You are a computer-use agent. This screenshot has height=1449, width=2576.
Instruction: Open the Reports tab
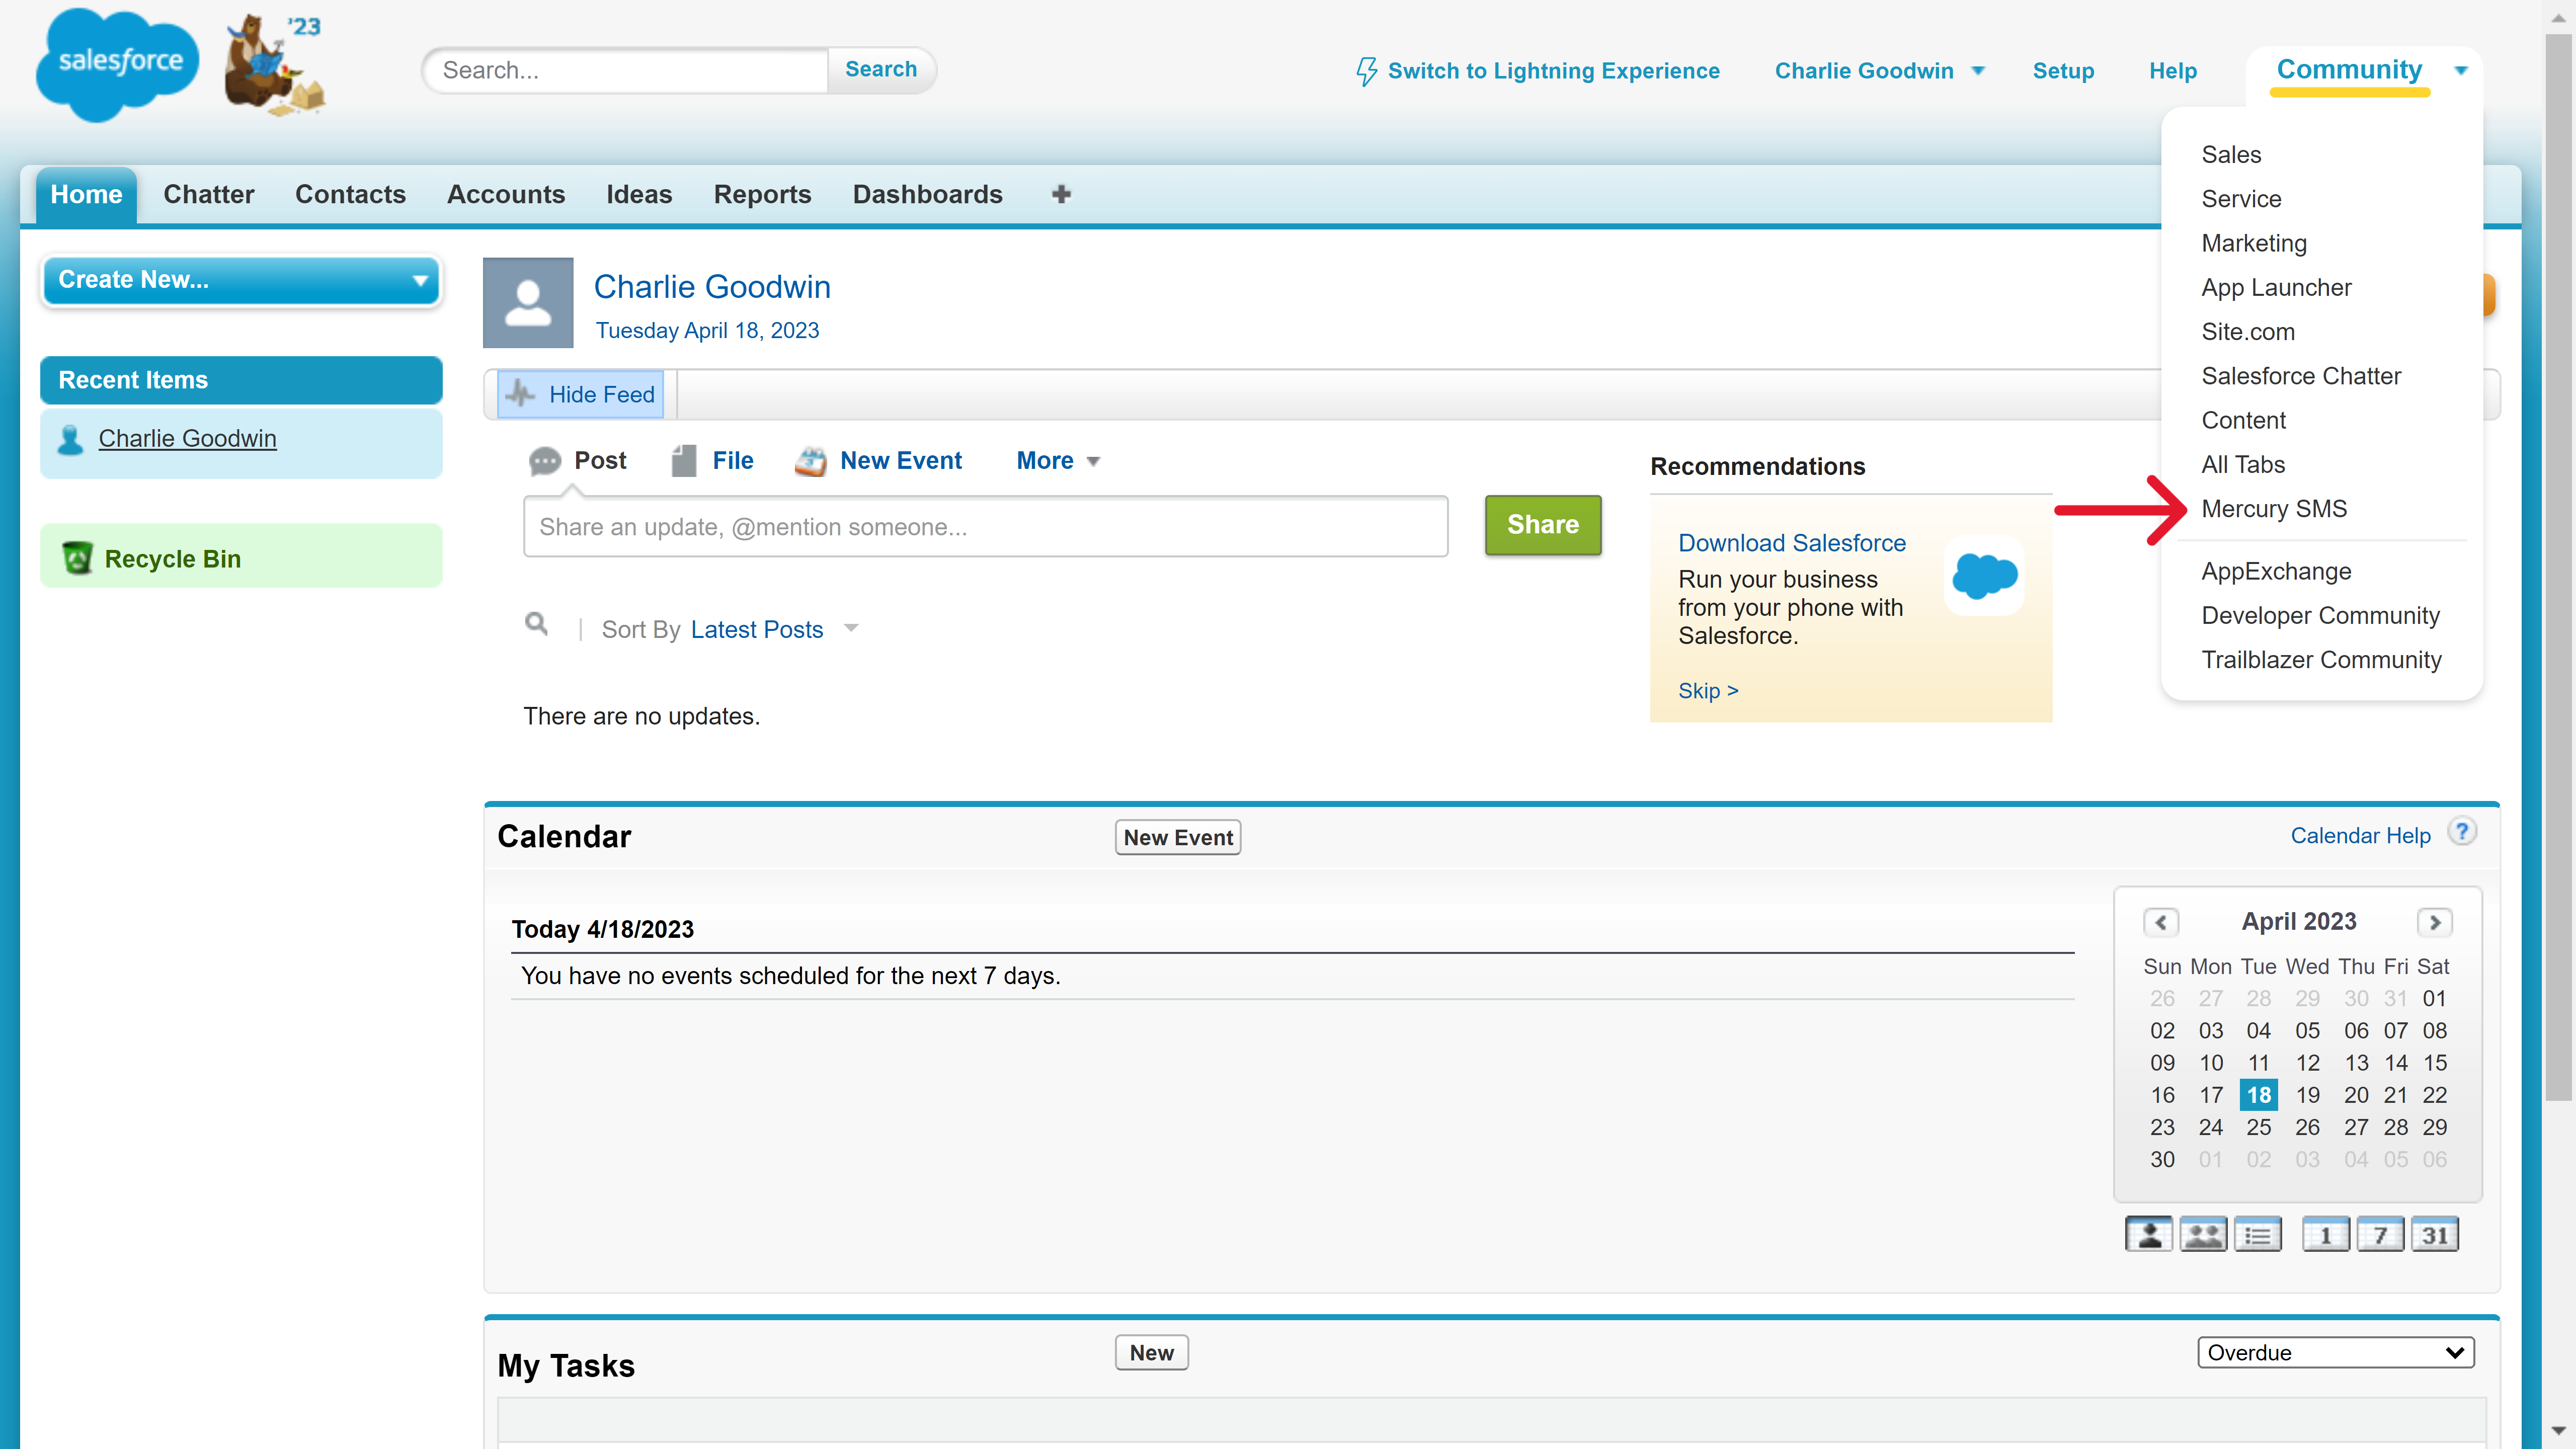click(x=762, y=194)
